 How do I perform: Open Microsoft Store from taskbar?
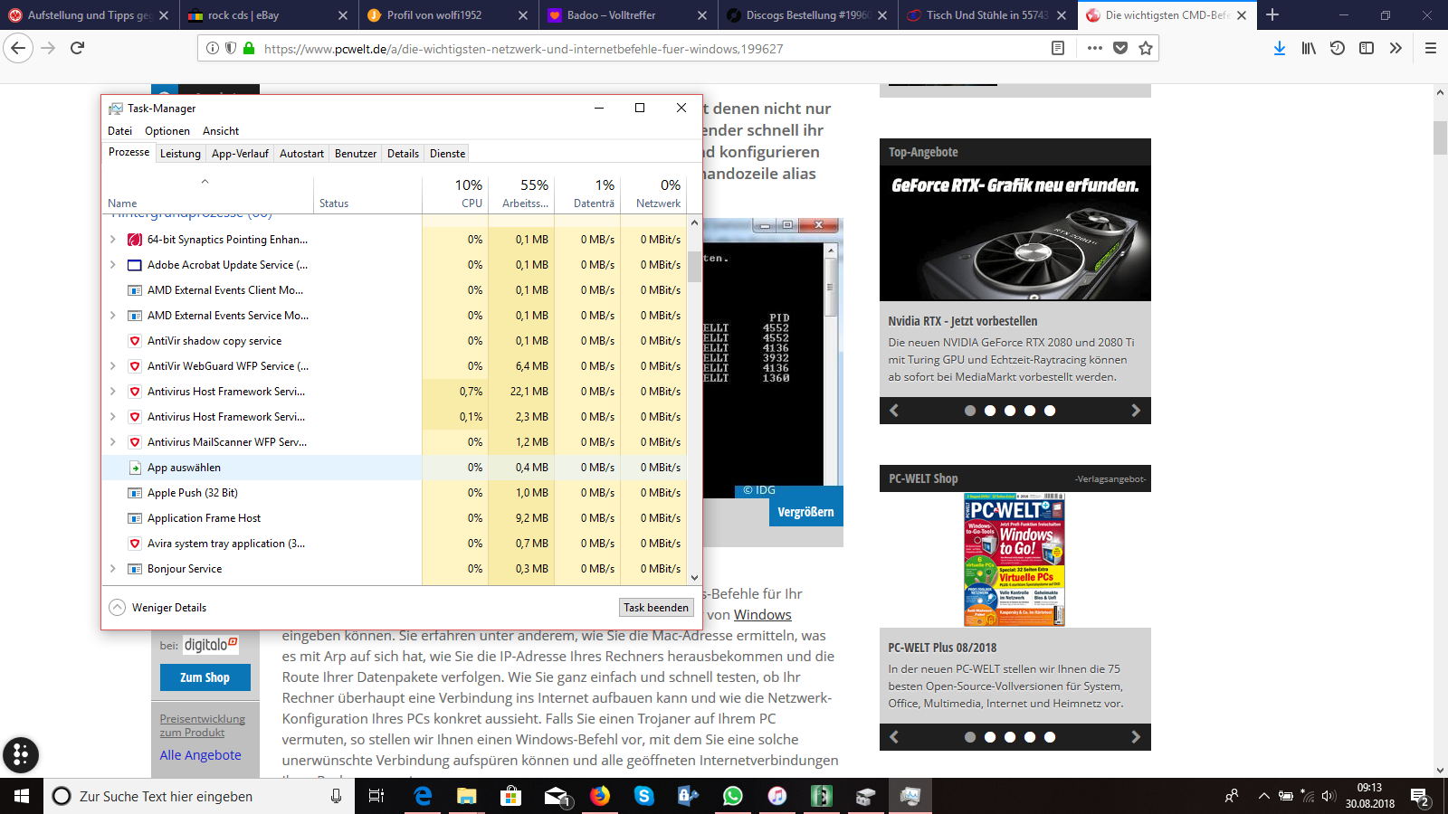(511, 796)
